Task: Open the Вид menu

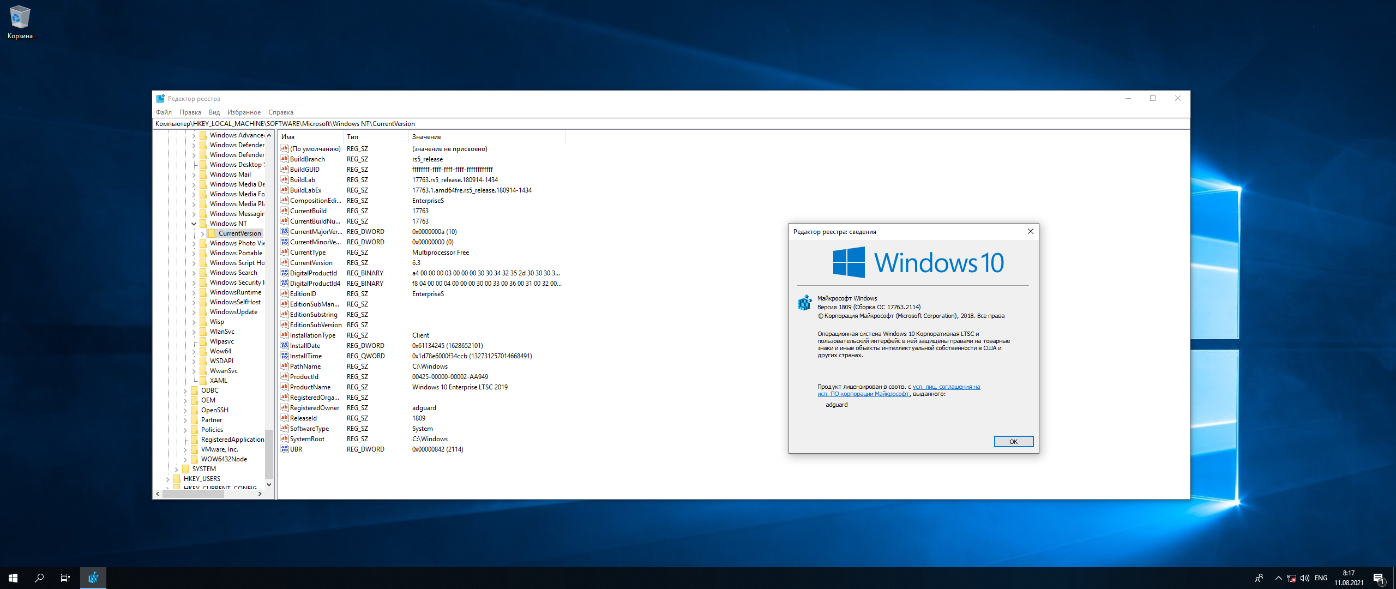Action: click(214, 112)
